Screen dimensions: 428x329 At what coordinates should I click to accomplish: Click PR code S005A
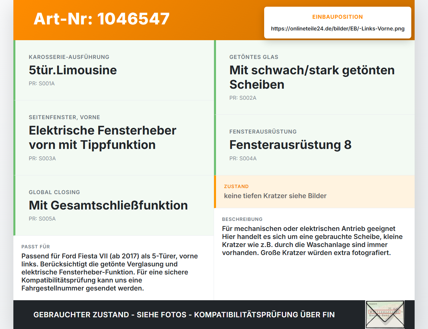click(42, 219)
